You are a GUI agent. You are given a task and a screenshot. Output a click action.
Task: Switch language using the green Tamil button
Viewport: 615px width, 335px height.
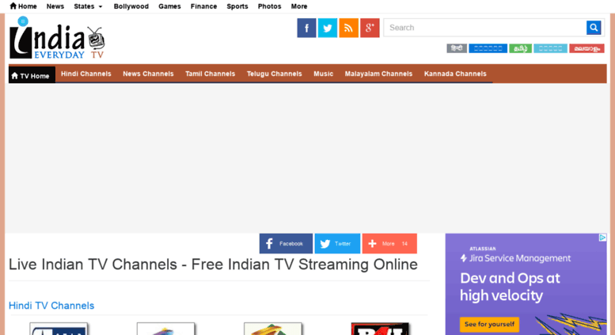(x=520, y=48)
